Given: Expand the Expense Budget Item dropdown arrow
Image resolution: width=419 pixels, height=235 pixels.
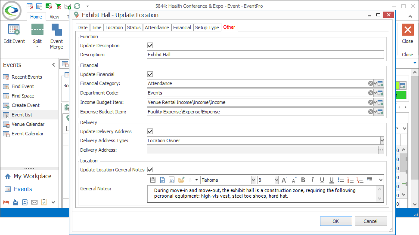Looking at the screenshot, I should [375, 112].
